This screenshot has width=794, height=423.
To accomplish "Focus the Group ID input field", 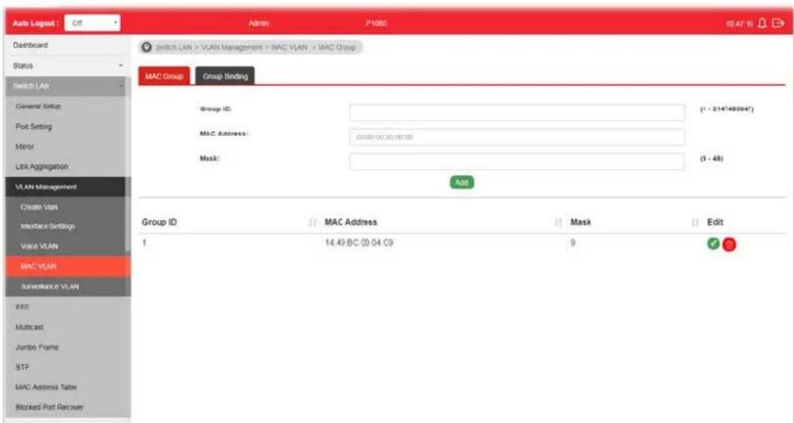I will (x=517, y=112).
